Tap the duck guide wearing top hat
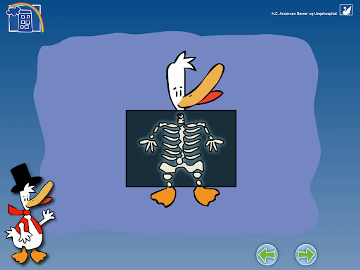This screenshot has width=360, height=270. 30,214
